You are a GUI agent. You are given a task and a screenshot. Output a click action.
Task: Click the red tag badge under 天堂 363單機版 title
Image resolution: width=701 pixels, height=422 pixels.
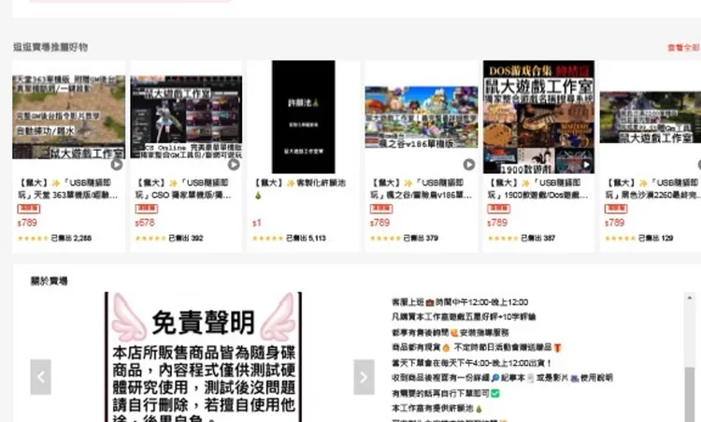[29, 209]
